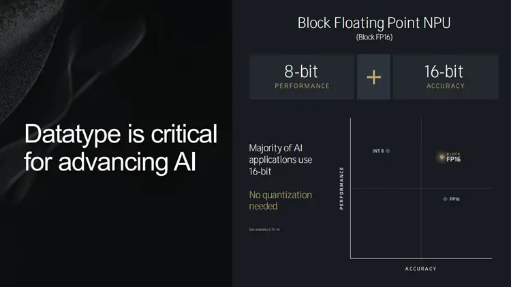Click the glowing Block FP16 marker
The image size is (511, 287).
pyautogui.click(x=440, y=157)
